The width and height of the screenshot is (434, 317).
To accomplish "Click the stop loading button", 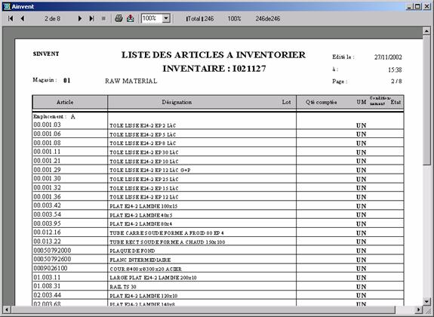I will click(x=103, y=19).
